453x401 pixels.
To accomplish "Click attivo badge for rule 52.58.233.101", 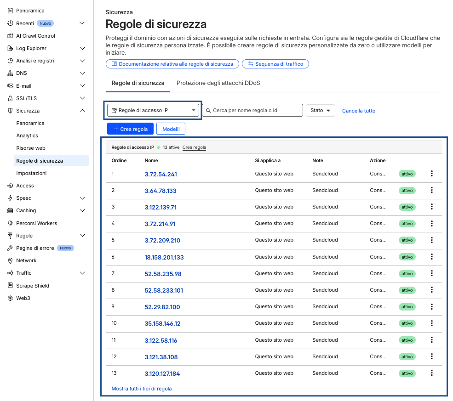I will (407, 290).
